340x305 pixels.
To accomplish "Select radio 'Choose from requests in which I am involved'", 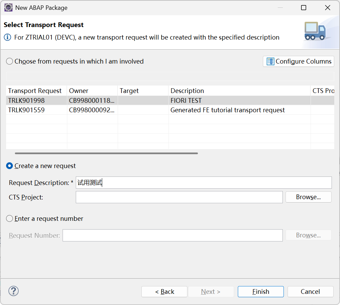I will pos(9,61).
